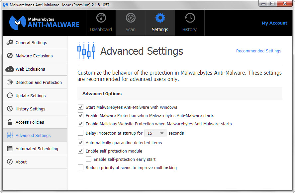Open the About section

coord(35,161)
